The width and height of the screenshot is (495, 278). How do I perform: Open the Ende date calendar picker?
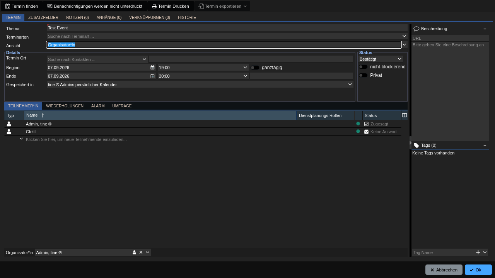[x=152, y=76]
